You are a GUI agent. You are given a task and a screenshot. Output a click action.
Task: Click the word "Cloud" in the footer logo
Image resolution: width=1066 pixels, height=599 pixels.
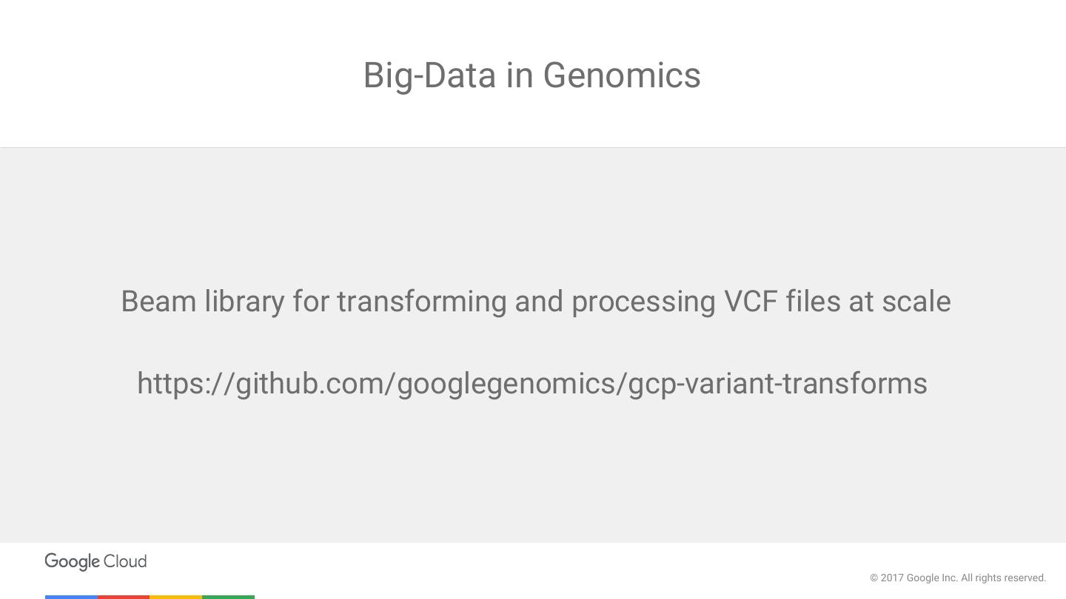point(125,561)
